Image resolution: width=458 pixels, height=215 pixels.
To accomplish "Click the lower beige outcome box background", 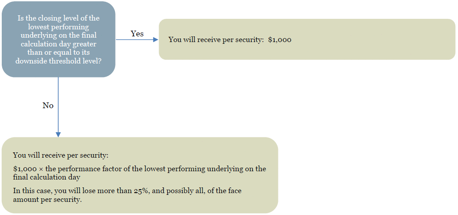I will pyautogui.click(x=140, y=175).
